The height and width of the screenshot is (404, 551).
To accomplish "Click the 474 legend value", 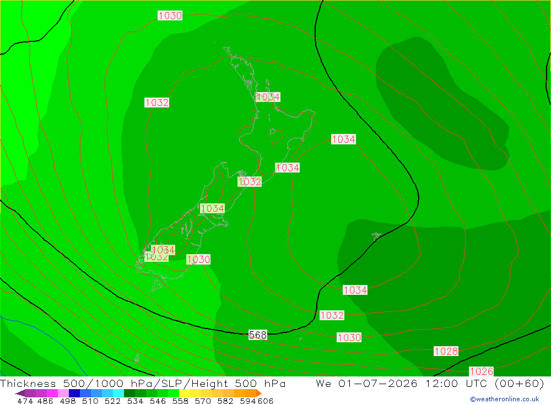I will (x=25, y=401).
